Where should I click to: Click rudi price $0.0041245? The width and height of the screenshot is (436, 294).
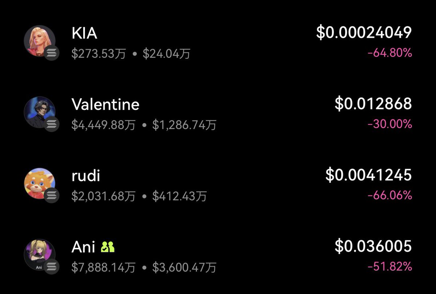click(x=369, y=175)
